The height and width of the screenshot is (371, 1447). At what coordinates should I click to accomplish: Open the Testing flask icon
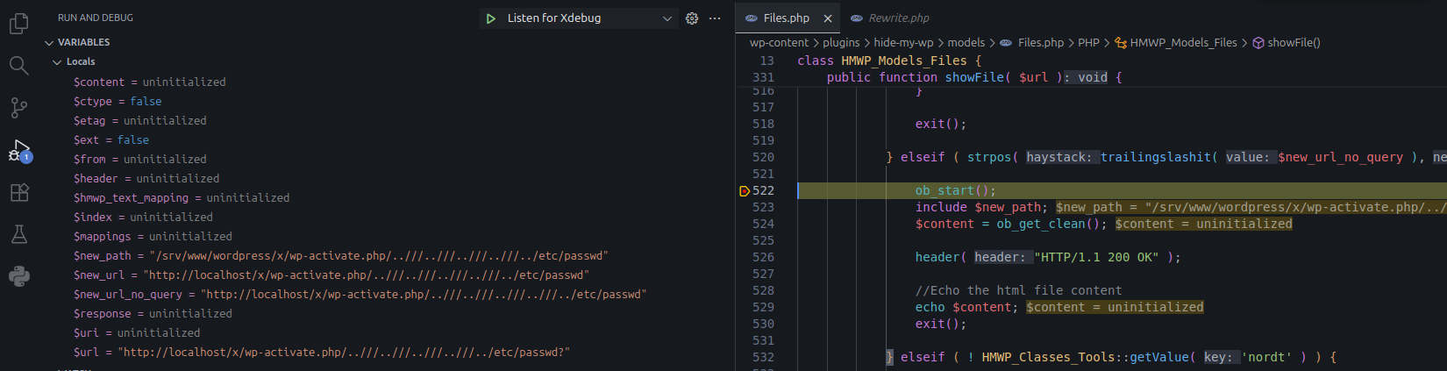[x=19, y=234]
